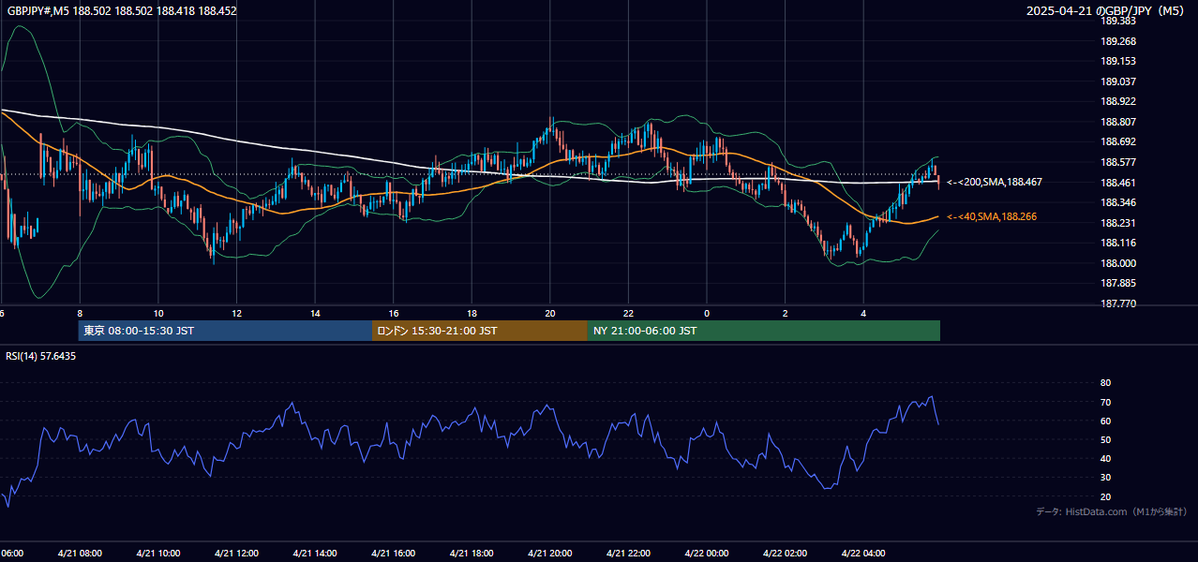Click the RSI scale value 30
Screen dimensions: 1198x562
point(1105,478)
